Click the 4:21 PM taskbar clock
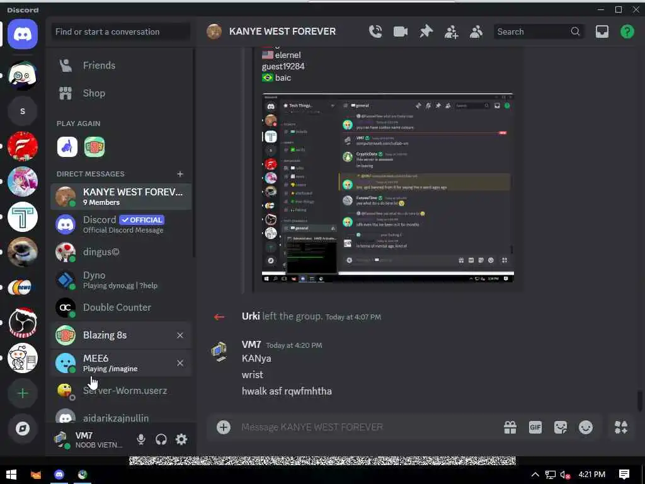Viewport: 645px width, 484px height. 592,475
